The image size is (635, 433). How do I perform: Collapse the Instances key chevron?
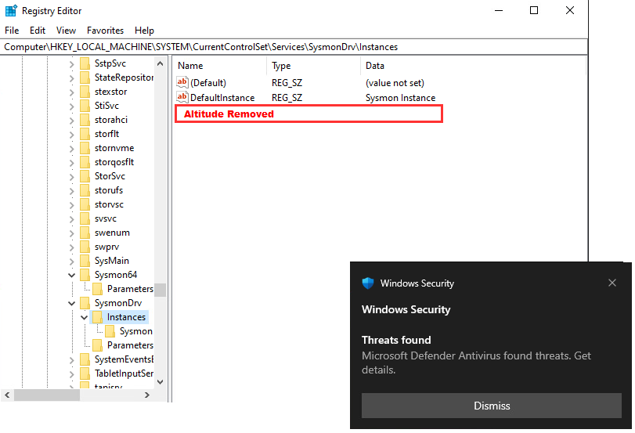[85, 317]
